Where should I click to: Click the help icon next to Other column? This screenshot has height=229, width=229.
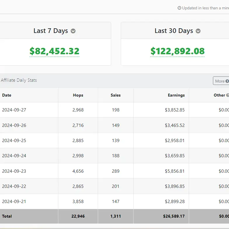coord(228,95)
